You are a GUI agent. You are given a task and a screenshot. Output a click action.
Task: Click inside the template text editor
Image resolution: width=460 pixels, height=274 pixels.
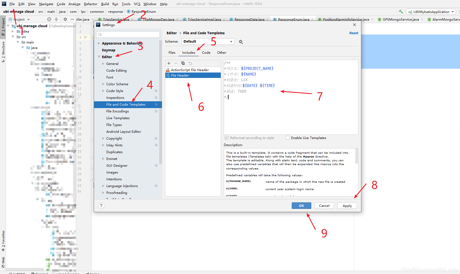pyautogui.click(x=291, y=97)
